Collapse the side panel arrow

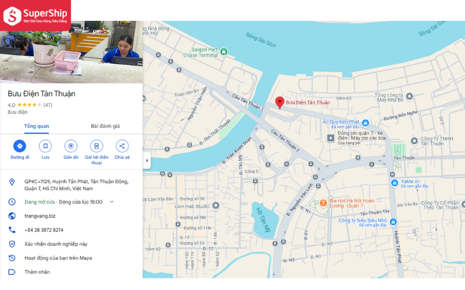147,161
